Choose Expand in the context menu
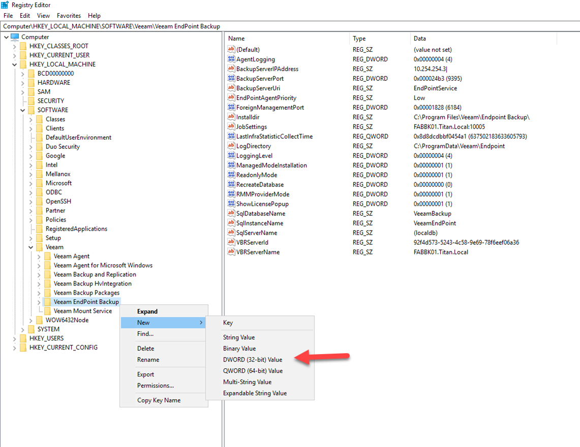The height and width of the screenshot is (447, 580). click(147, 311)
